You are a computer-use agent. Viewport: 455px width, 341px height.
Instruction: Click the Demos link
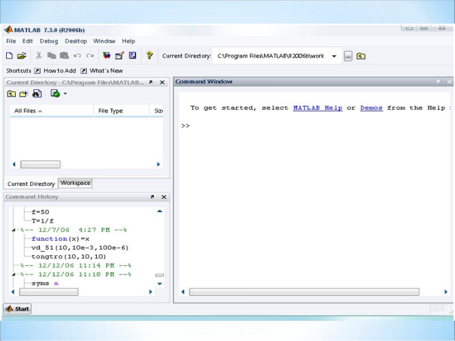(x=371, y=108)
